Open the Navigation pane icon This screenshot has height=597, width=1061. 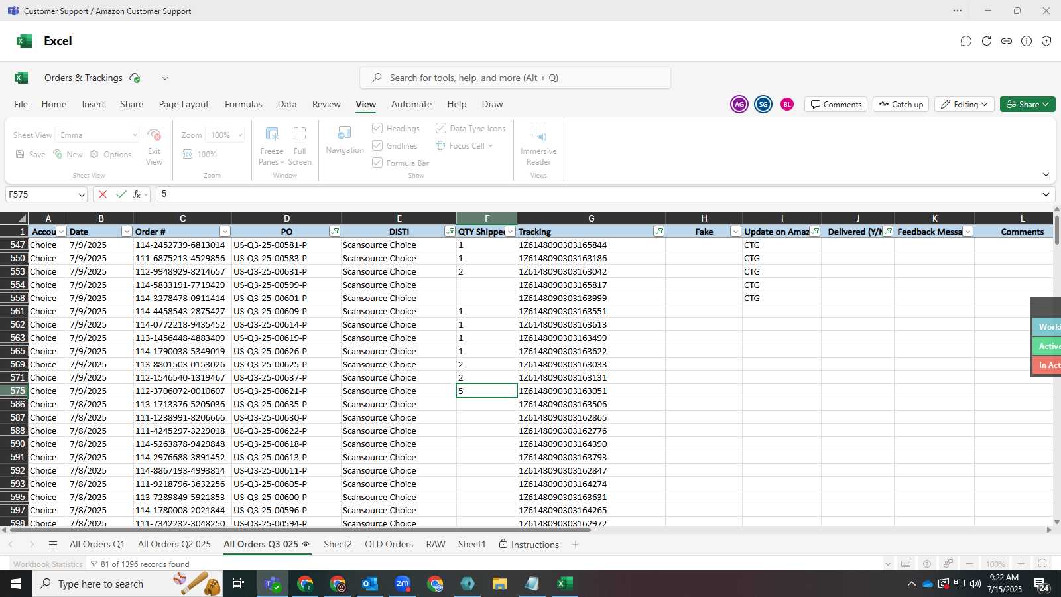point(344,133)
